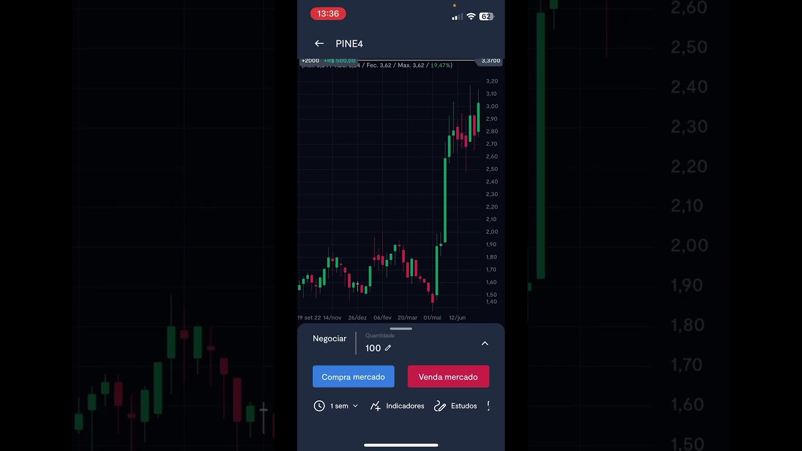Expand the trading panel with the up chevron
The image size is (802, 451).
[484, 343]
